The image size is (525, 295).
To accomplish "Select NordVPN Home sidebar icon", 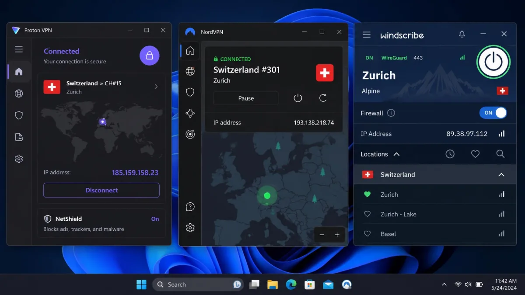I will [190, 51].
